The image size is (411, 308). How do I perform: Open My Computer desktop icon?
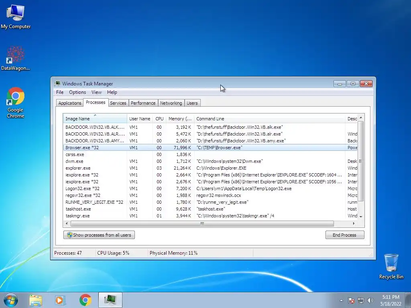coord(16,17)
